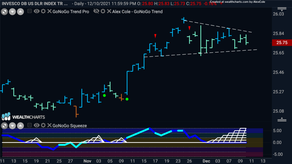The width and height of the screenshot is (292, 164).
Task: Click the Dec label on date axis
Action: (x=206, y=161)
